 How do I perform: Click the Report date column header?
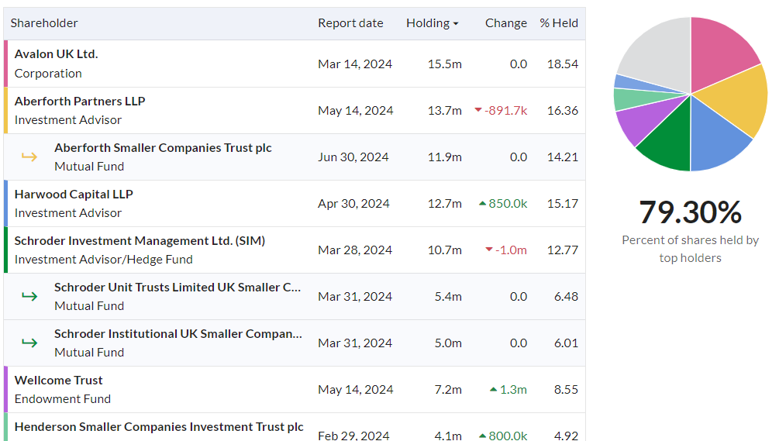click(350, 23)
